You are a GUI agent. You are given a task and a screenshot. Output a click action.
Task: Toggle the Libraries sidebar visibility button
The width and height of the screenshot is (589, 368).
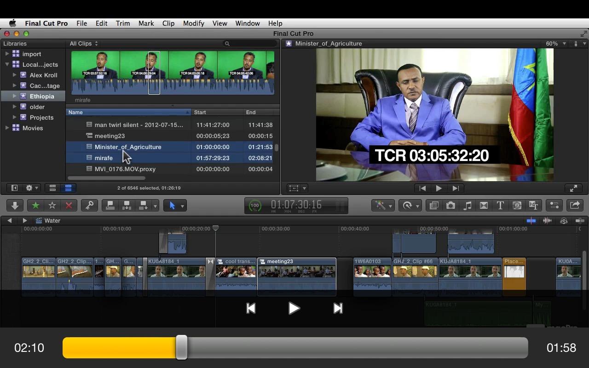(x=14, y=188)
